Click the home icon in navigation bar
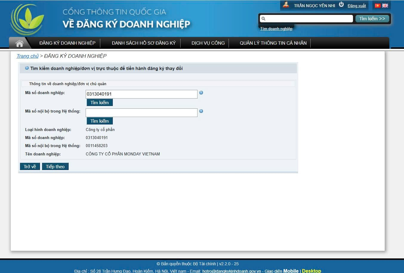The height and width of the screenshot is (273, 404). [x=19, y=43]
